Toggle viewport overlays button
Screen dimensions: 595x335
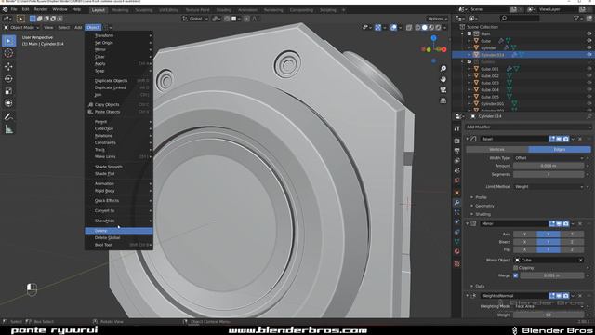coord(393,27)
